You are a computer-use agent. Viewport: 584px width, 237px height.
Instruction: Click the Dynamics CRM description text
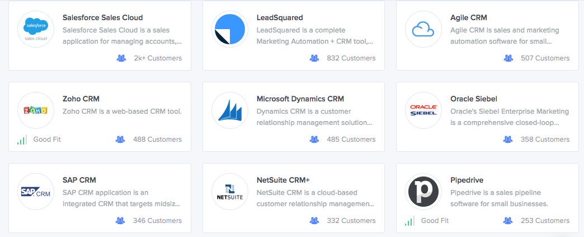pyautogui.click(x=315, y=117)
